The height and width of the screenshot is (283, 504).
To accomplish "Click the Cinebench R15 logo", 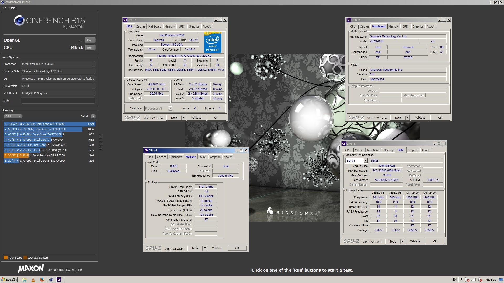I will click(49, 21).
